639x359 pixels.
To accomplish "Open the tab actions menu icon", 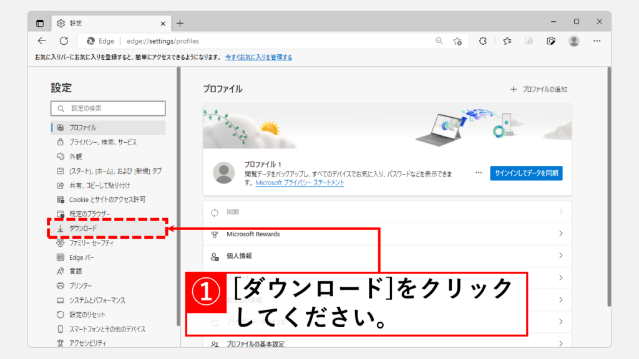I will 40,23.
